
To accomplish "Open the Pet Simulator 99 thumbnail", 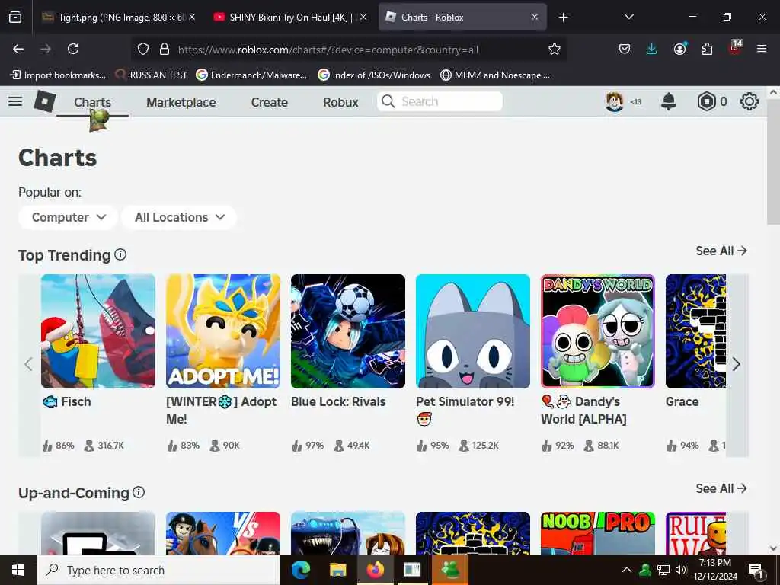I will pyautogui.click(x=473, y=331).
